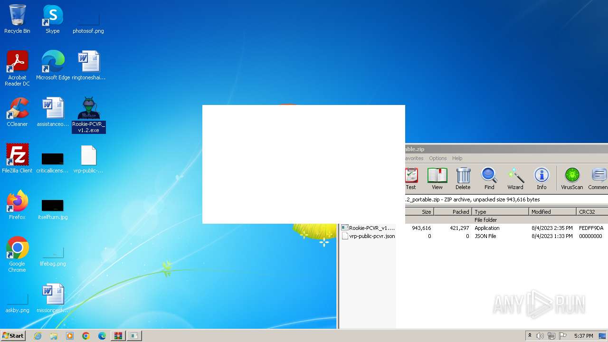Viewport: 608px width, 342px height.
Task: Select the Skype desktop shortcut
Action: (x=53, y=19)
